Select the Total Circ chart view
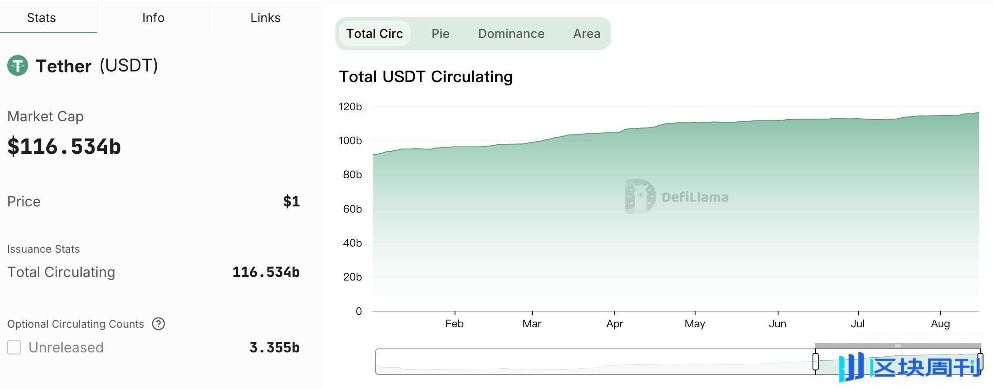993x389 pixels. click(x=374, y=34)
